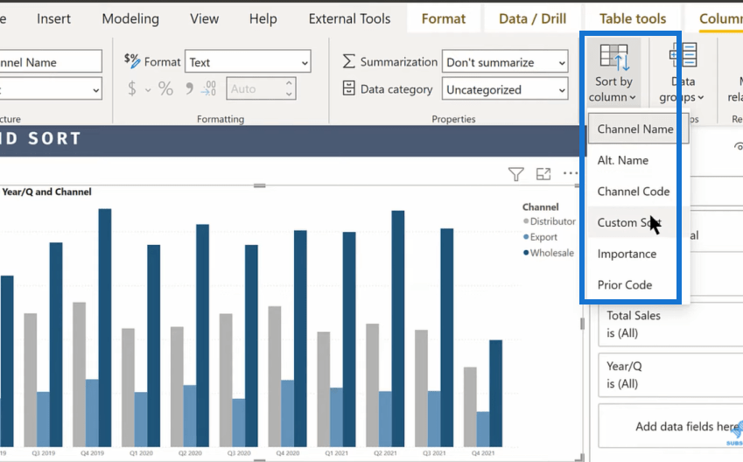743x462 pixels.
Task: Click the Sort by column button
Action: 613,73
